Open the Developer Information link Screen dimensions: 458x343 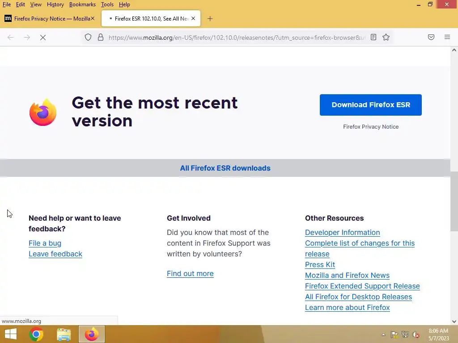[342, 232]
